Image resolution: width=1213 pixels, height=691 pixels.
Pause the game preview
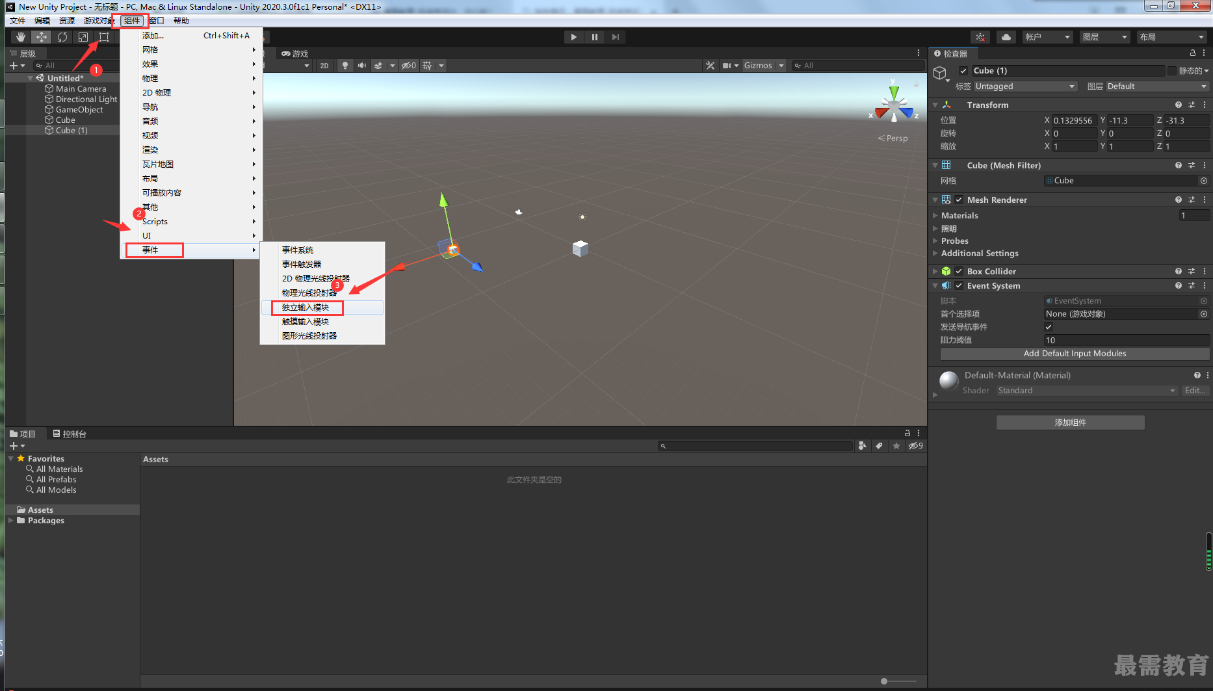coord(594,37)
